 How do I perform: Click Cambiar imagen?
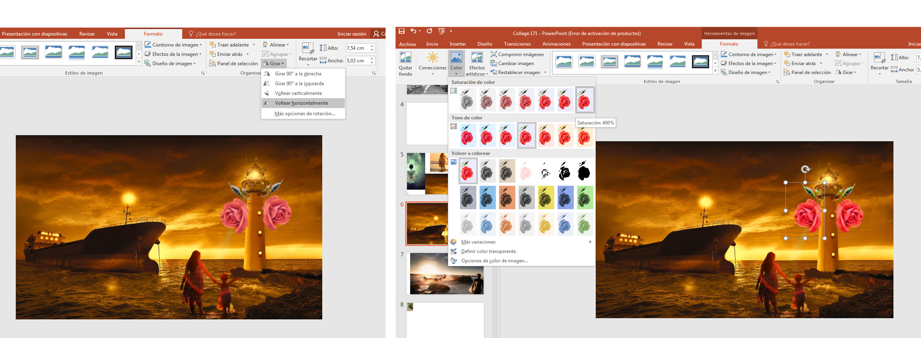[x=513, y=63]
